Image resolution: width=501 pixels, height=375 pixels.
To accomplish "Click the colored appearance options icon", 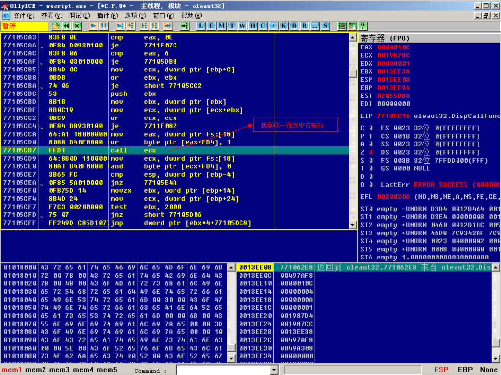I will pos(352,26).
